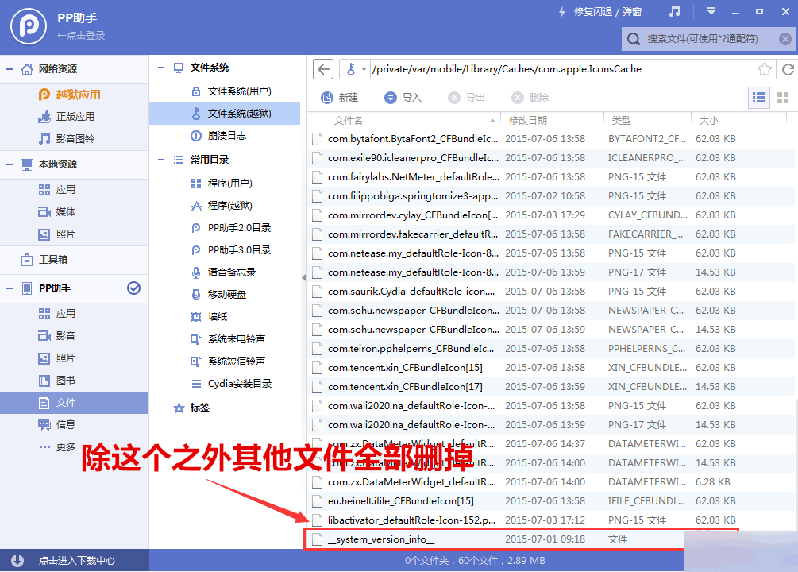Open 更多 in device sidebar
This screenshot has width=798, height=572.
tap(57, 447)
